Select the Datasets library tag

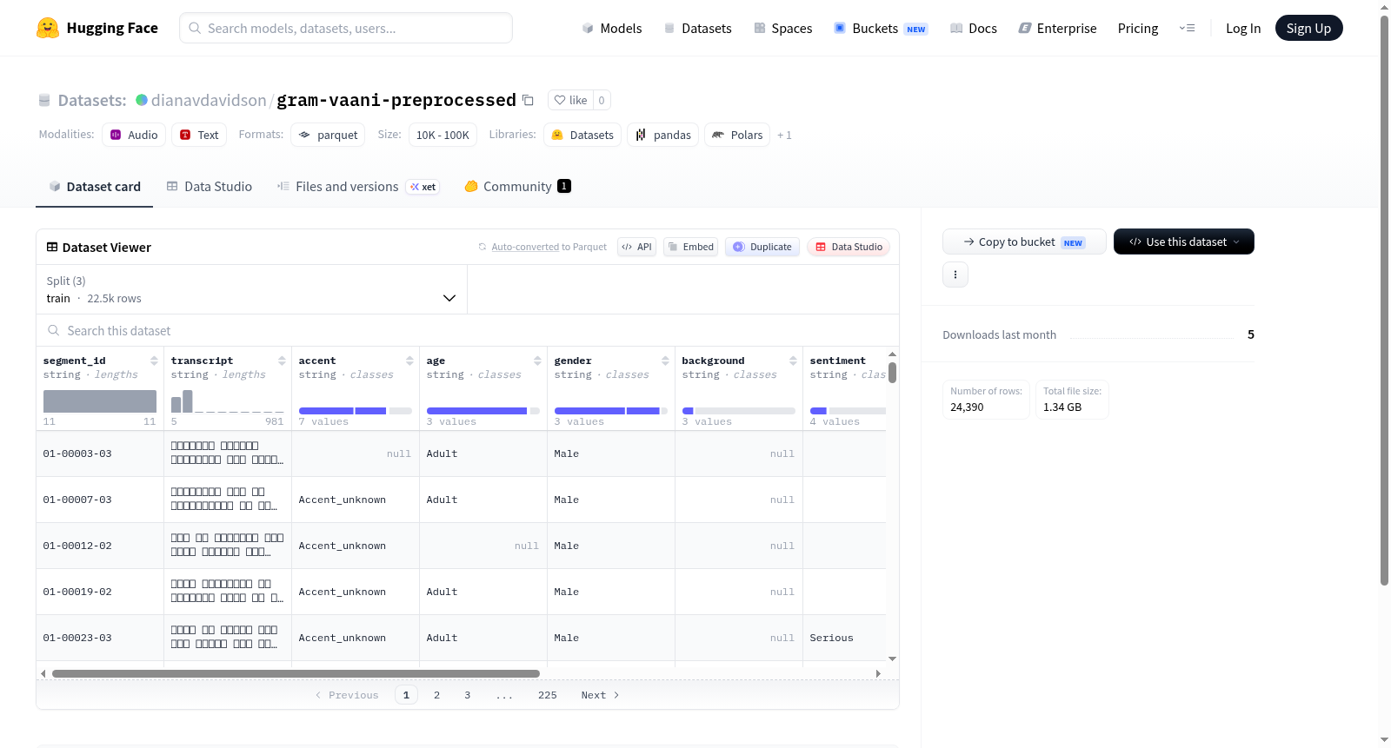pos(582,135)
